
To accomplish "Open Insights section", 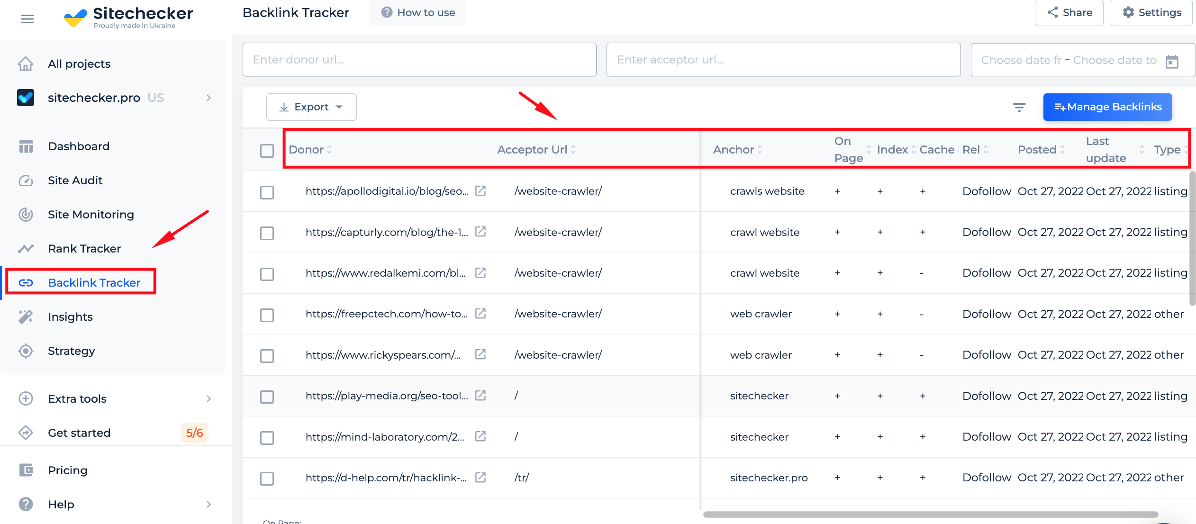I will click(70, 317).
